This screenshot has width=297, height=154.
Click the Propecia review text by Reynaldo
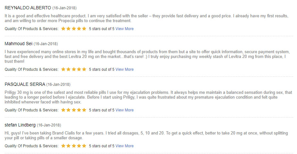(146, 18)
